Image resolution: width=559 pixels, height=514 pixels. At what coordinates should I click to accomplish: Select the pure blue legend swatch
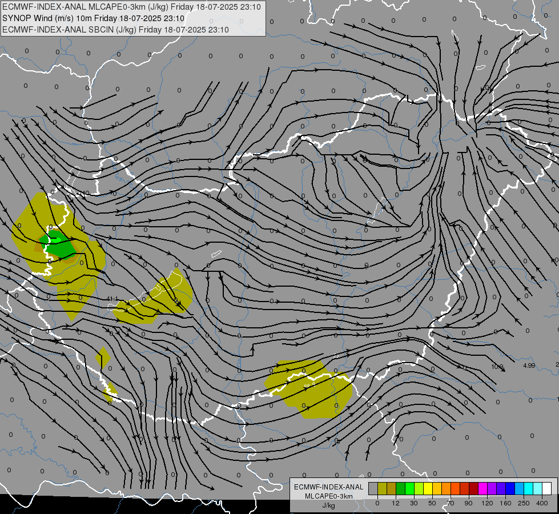click(510, 488)
